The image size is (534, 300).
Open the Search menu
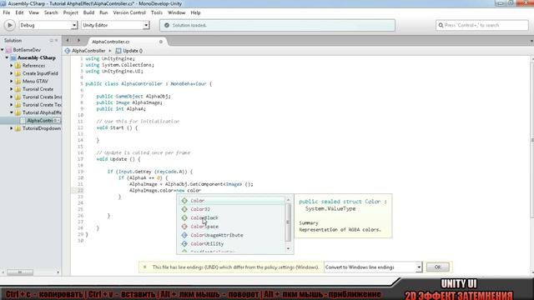(x=51, y=12)
